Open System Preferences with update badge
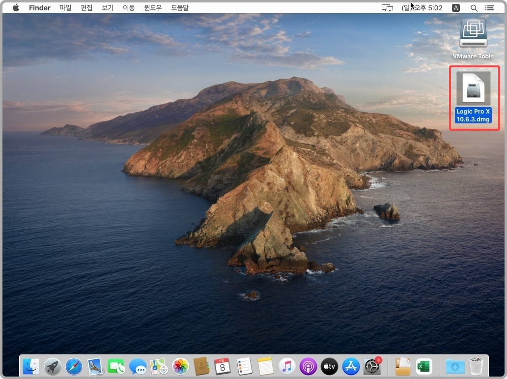This screenshot has height=379, width=507. coord(372,367)
